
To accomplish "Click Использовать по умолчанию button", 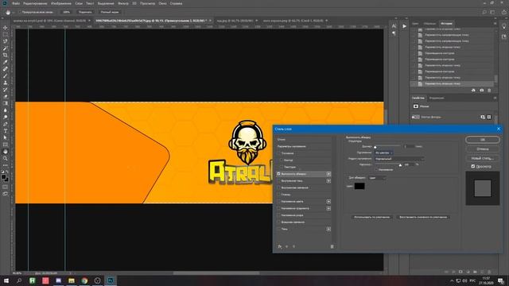I will coord(371,217).
